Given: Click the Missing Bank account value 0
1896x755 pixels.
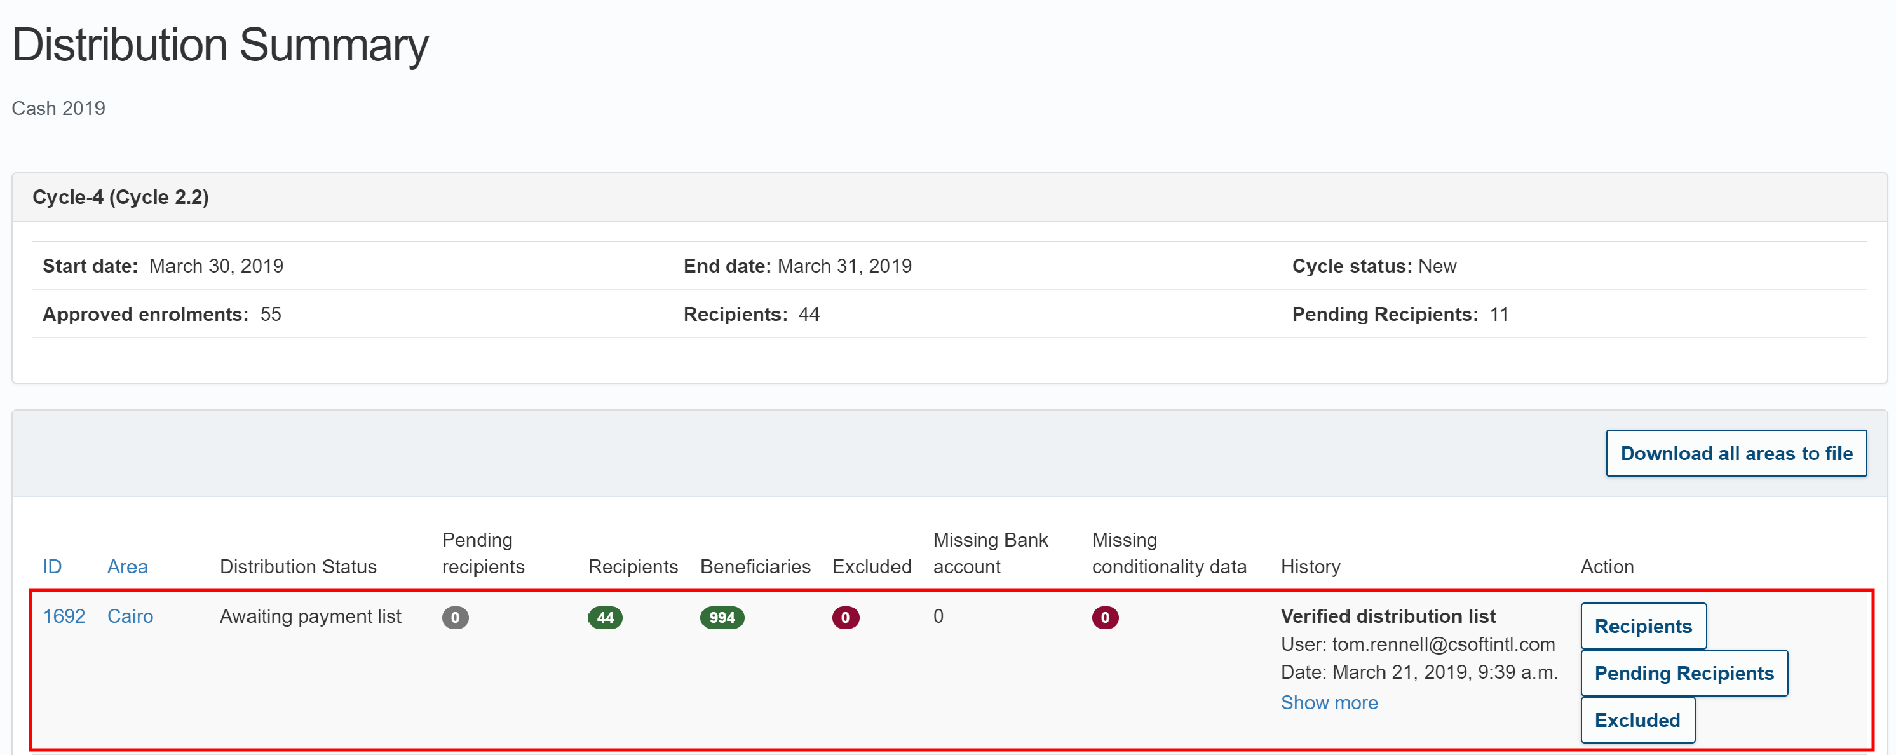Looking at the screenshot, I should [x=938, y=616].
